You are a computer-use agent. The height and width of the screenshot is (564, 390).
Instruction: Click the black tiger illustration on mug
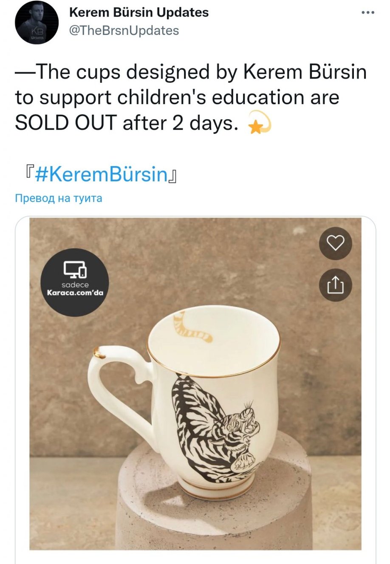pyautogui.click(x=212, y=429)
